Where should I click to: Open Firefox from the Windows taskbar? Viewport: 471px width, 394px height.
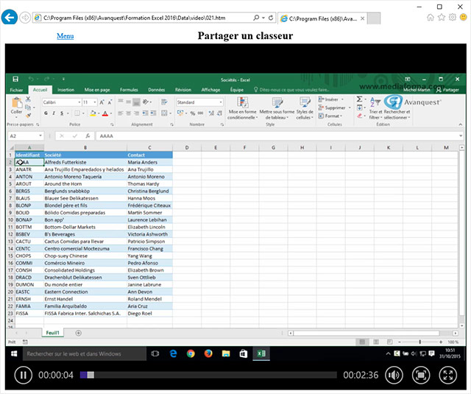208,353
